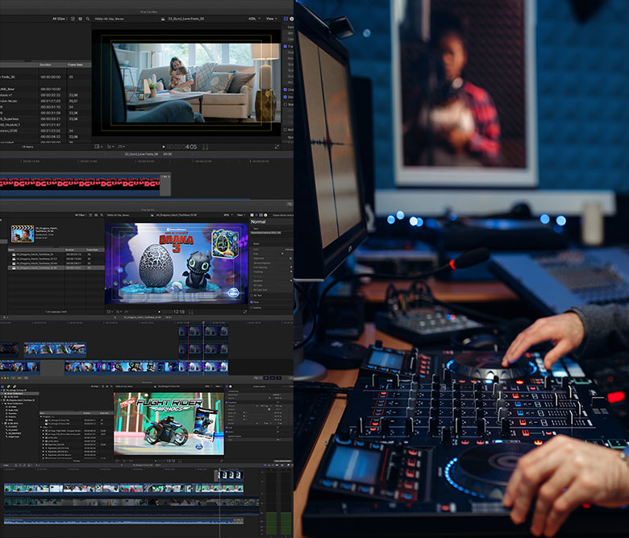Select highlighted fourth project row in middle browser
629x538 pixels.
pyautogui.click(x=56, y=267)
